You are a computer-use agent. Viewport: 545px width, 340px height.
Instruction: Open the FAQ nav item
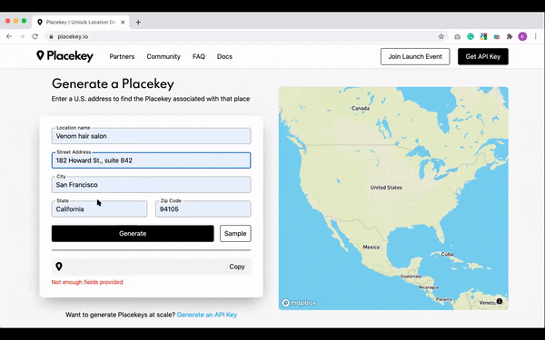[199, 56]
